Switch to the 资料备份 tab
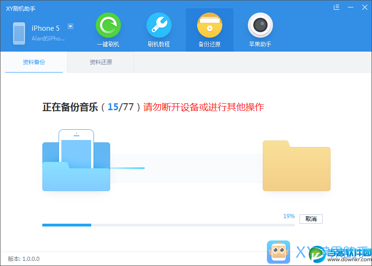The height and width of the screenshot is (266, 372). click(34, 62)
